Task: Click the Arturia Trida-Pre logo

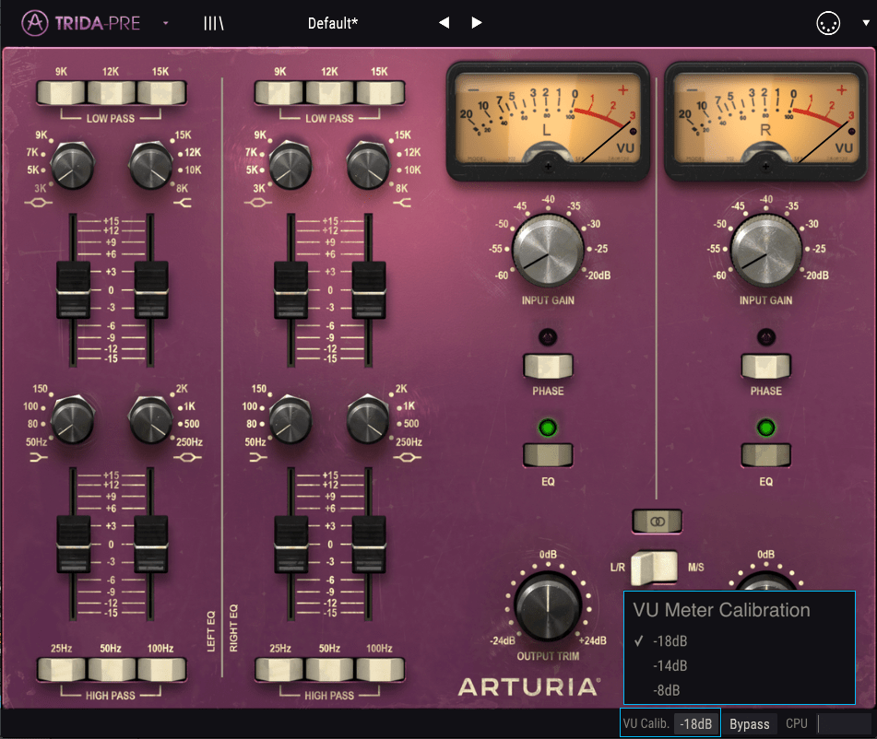Action: click(80, 23)
